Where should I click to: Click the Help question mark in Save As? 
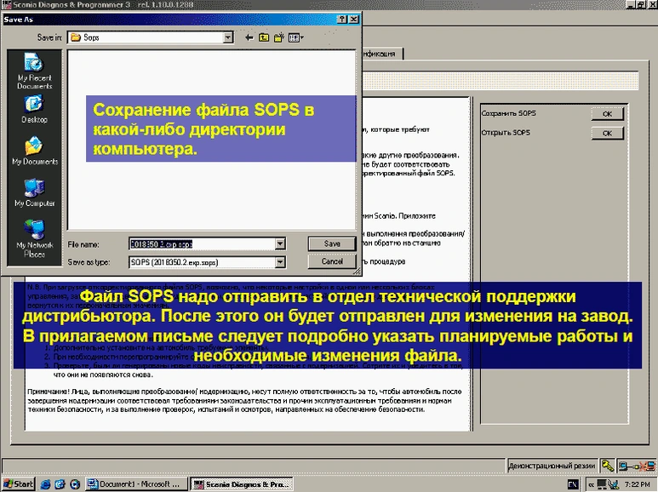tap(341, 17)
